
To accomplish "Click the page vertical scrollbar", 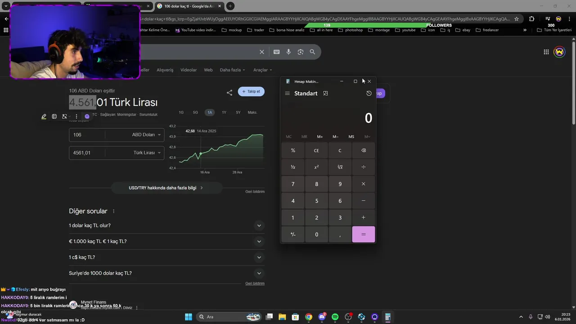I will click(573, 83).
